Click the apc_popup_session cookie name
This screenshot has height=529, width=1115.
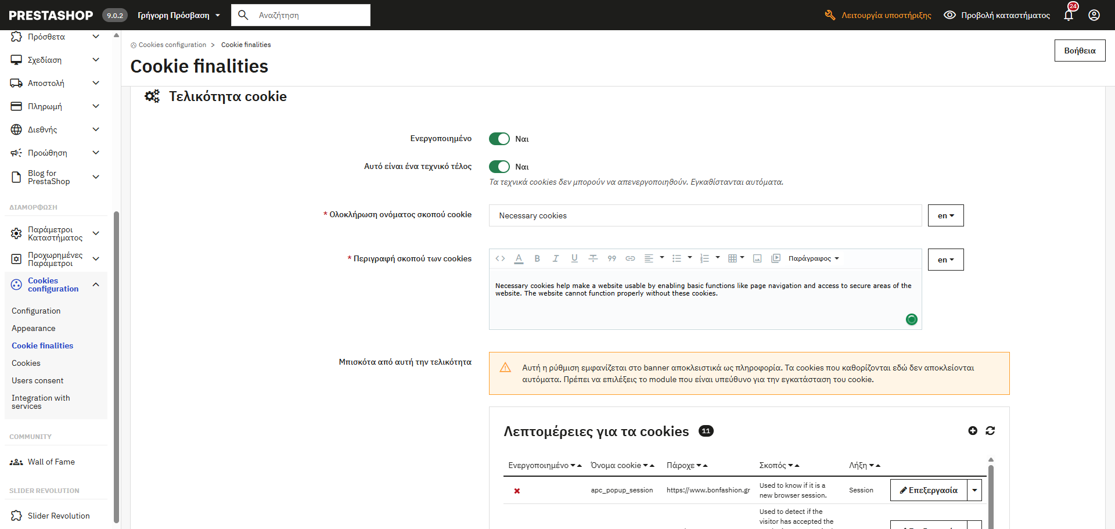point(621,490)
